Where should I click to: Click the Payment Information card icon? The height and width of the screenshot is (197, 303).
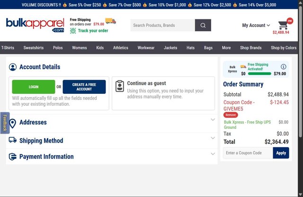pos(13,157)
